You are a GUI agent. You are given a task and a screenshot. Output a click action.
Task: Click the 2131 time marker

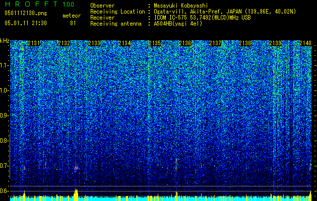[34, 43]
